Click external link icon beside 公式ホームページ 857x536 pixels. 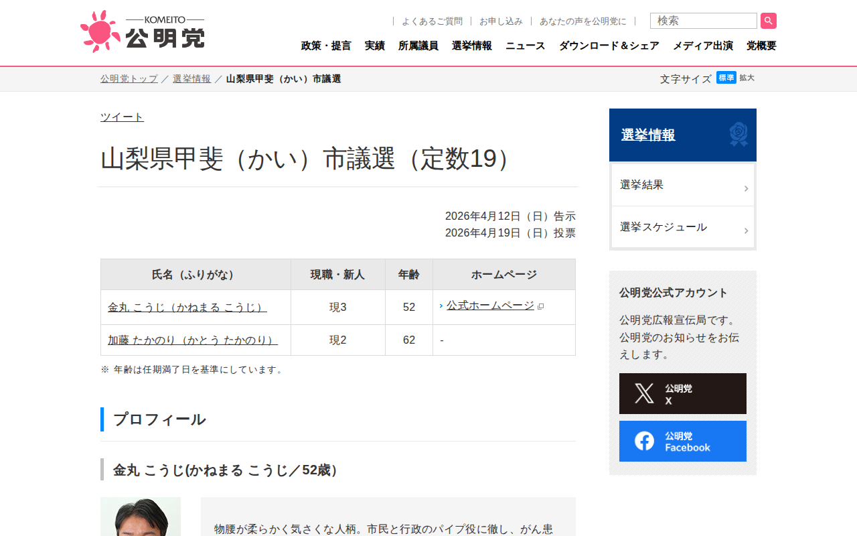541,306
